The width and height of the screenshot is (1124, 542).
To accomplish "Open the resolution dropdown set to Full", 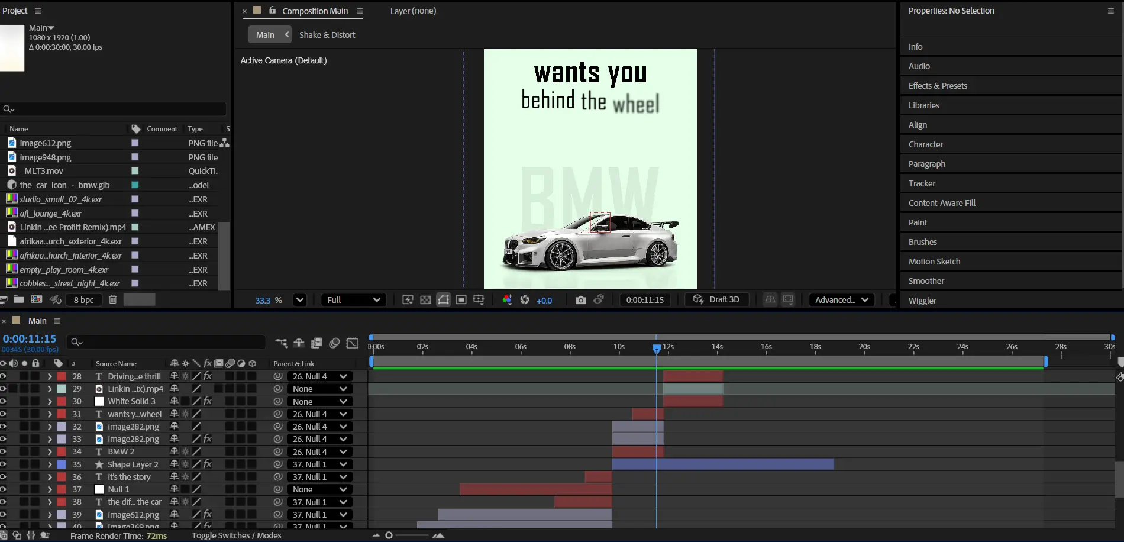I will tap(353, 300).
